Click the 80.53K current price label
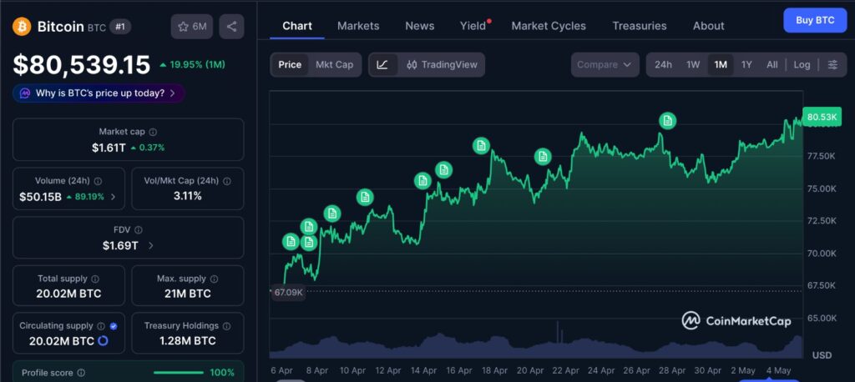855x382 pixels. (x=822, y=117)
